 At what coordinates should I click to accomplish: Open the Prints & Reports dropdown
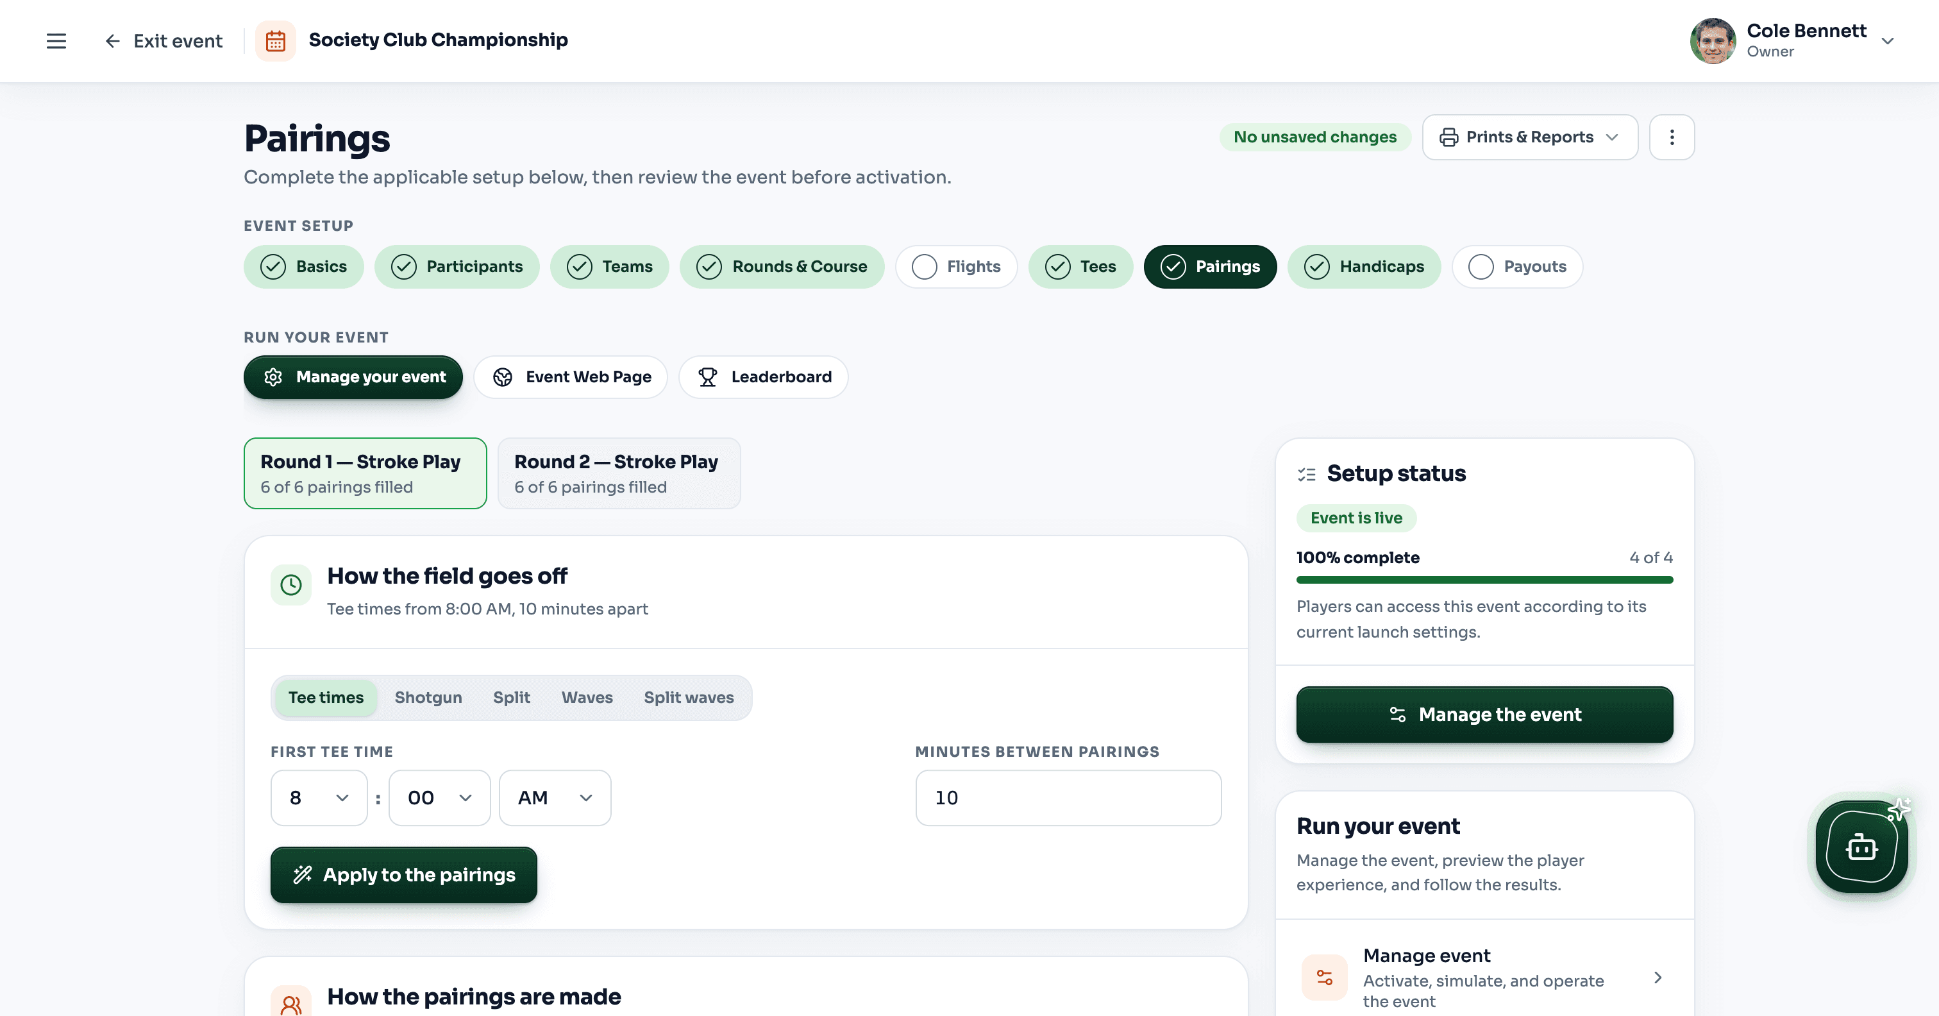click(1529, 137)
